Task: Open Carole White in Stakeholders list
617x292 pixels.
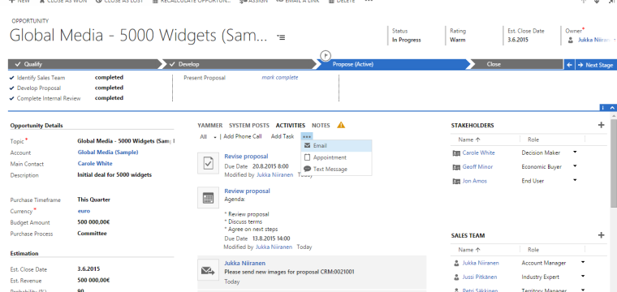Action: tap(478, 152)
